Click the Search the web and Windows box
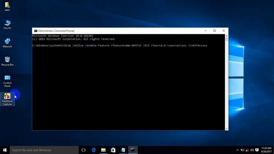274x154 pixels. pos(44,150)
